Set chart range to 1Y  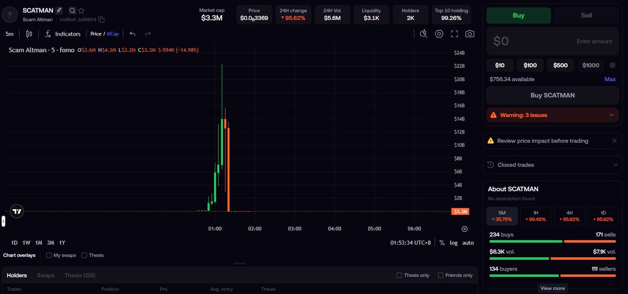click(62, 243)
